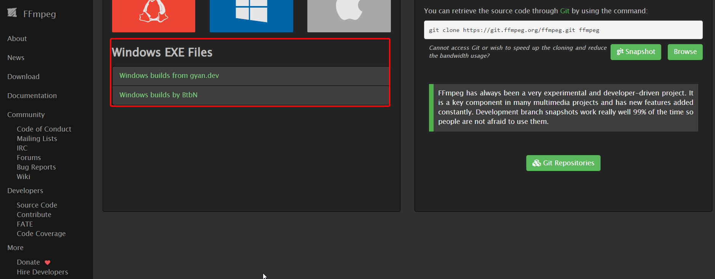This screenshot has width=715, height=279.
Task: Open the About page
Action: 17,39
